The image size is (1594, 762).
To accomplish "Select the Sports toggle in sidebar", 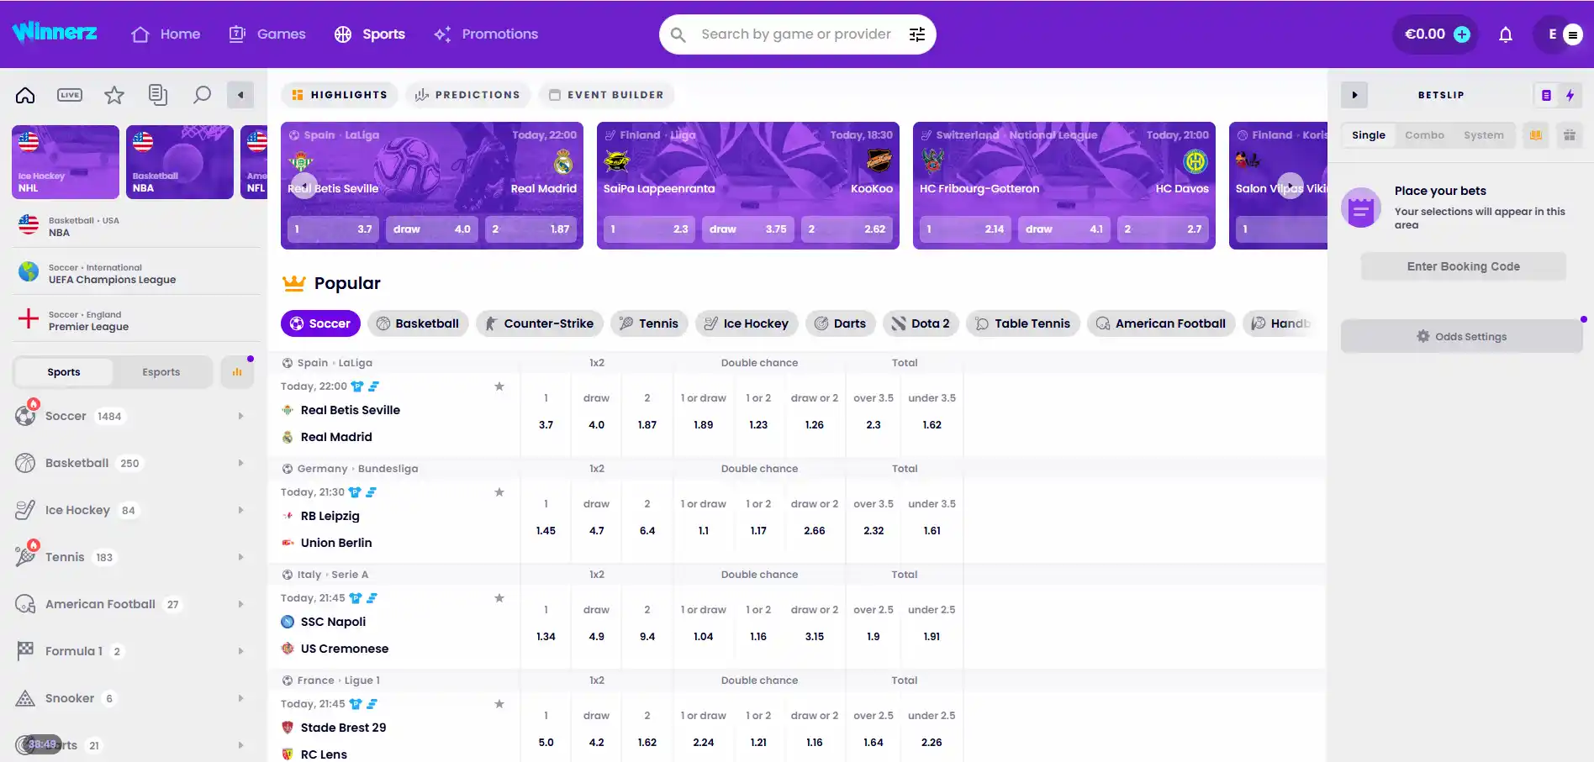I will (x=64, y=372).
